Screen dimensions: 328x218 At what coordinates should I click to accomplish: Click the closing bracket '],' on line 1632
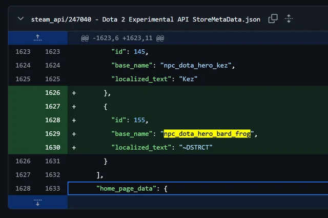pos(100,175)
